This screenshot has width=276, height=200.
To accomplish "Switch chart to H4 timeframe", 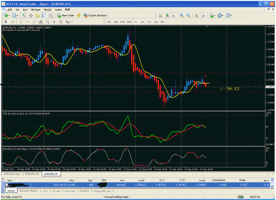I will 142,22.
